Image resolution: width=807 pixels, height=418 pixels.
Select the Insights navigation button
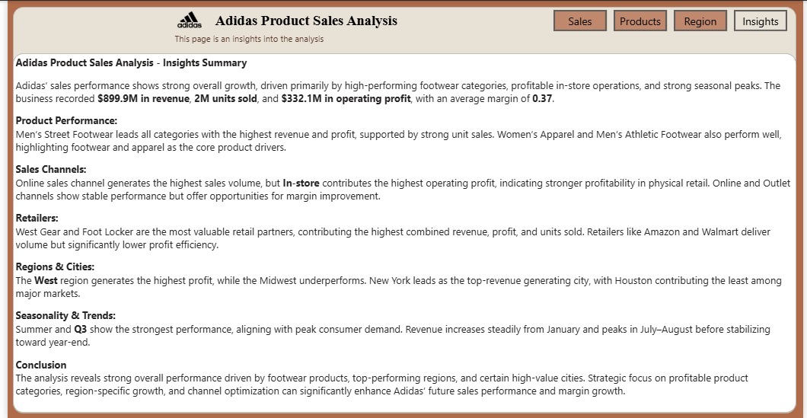tap(760, 21)
